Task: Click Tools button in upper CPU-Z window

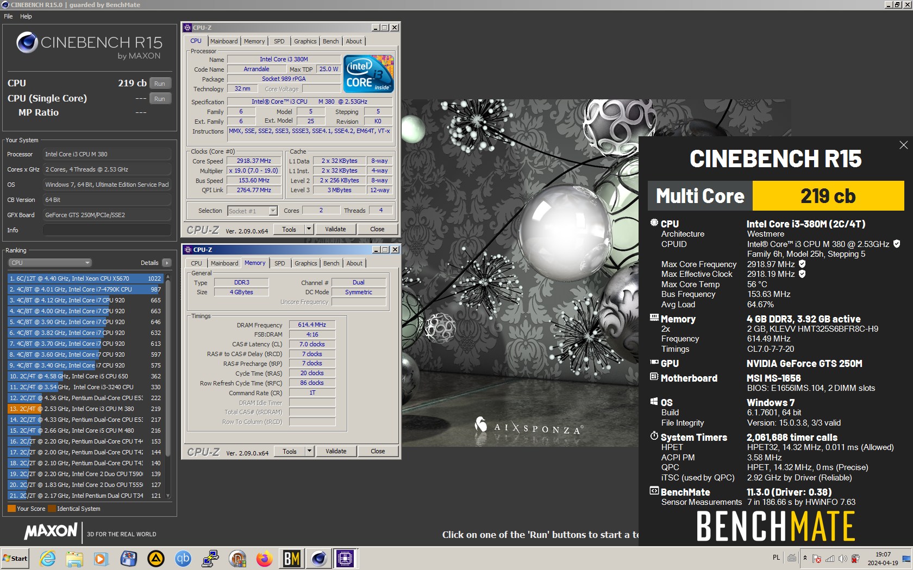Action: (x=289, y=229)
